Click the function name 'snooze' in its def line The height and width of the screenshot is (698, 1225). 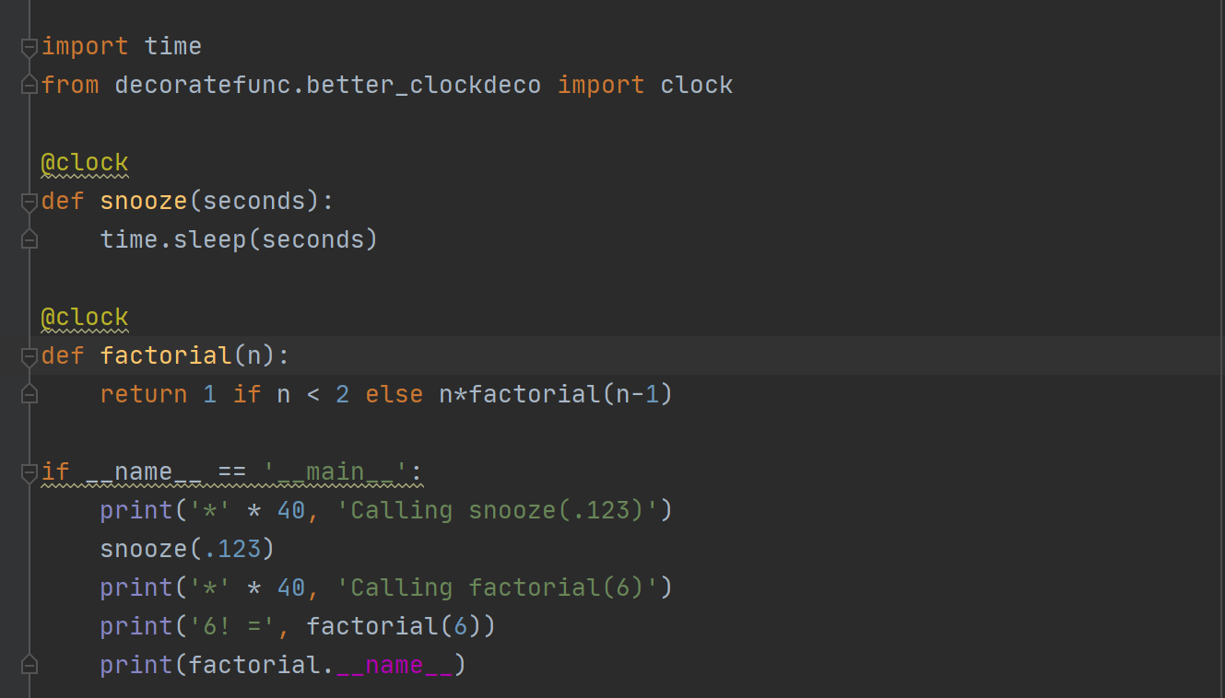143,201
